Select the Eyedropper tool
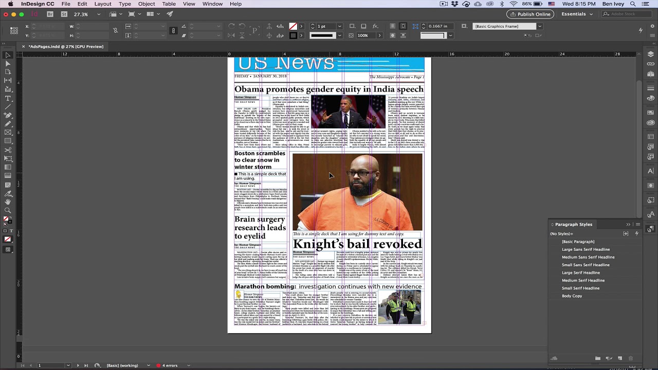Viewport: 658px width, 370px height. (8, 193)
